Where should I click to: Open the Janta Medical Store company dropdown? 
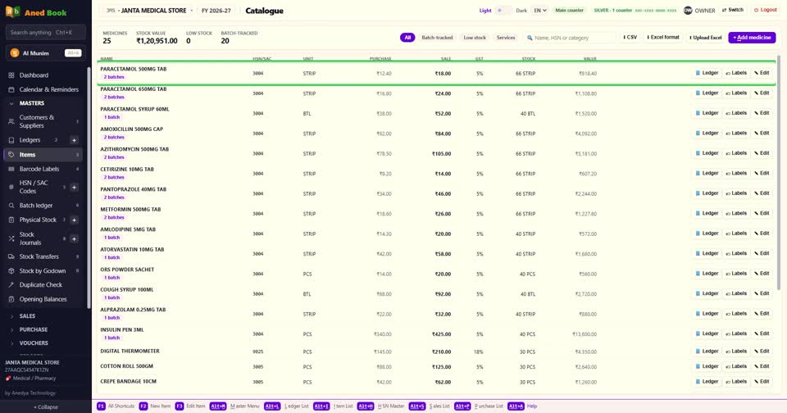(x=149, y=11)
